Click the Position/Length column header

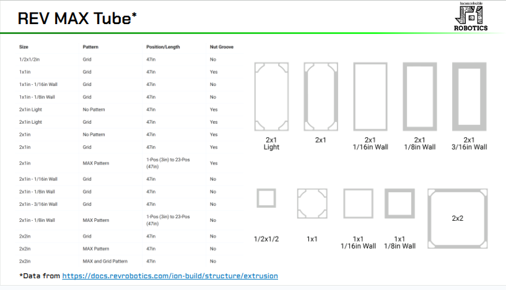pos(164,47)
